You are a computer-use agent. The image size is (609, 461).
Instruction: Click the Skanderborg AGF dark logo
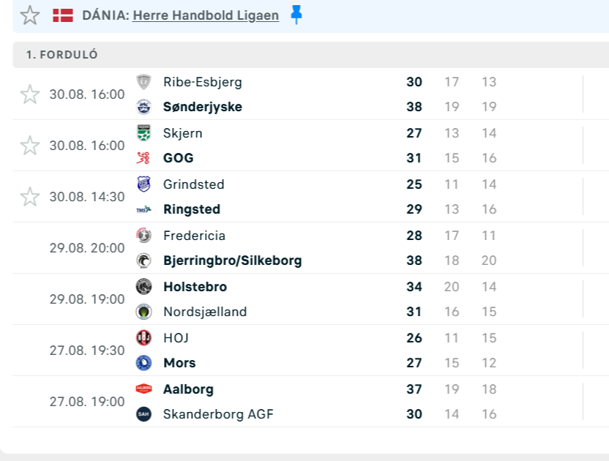click(144, 414)
